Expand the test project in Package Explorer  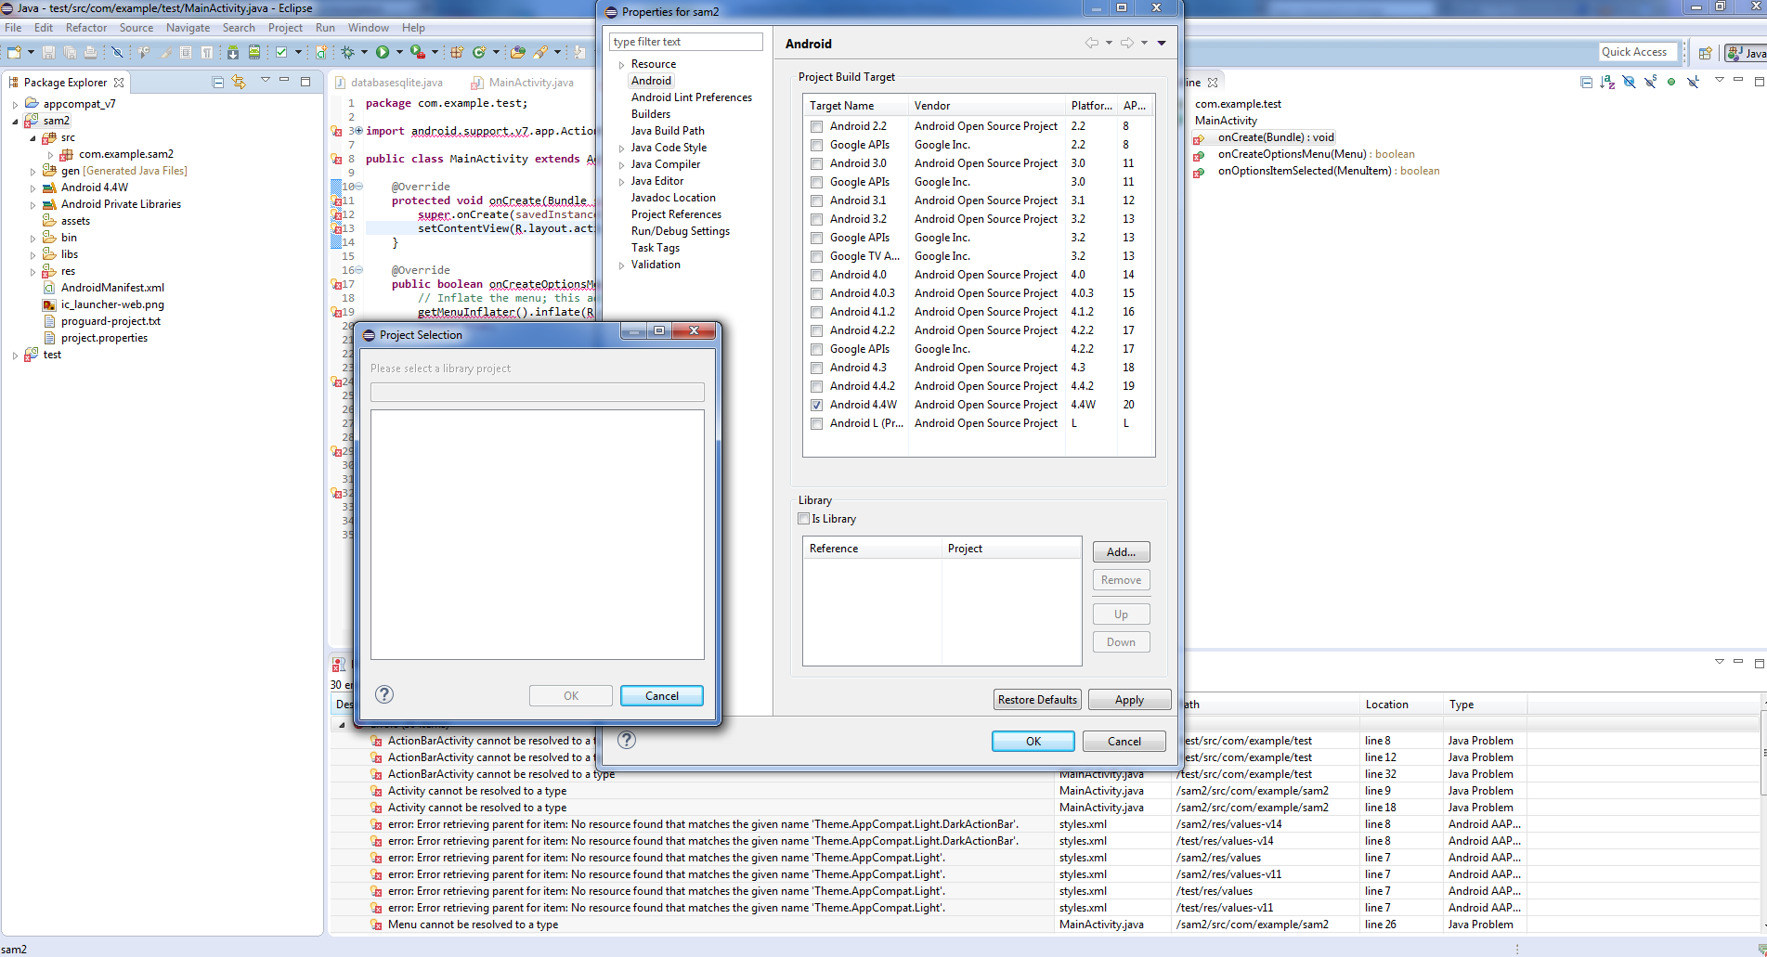click(15, 356)
